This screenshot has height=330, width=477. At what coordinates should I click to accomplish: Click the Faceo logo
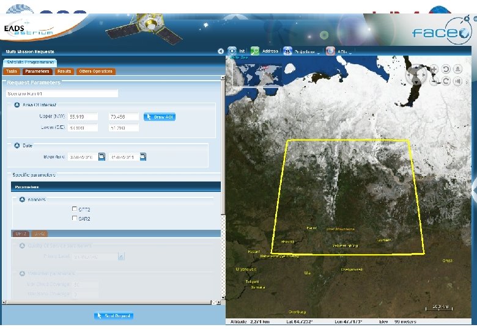click(x=441, y=32)
